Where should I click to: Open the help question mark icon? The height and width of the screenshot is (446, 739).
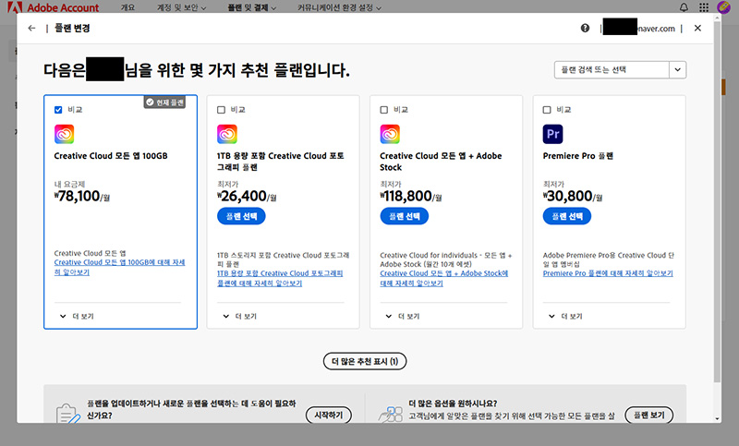(585, 29)
